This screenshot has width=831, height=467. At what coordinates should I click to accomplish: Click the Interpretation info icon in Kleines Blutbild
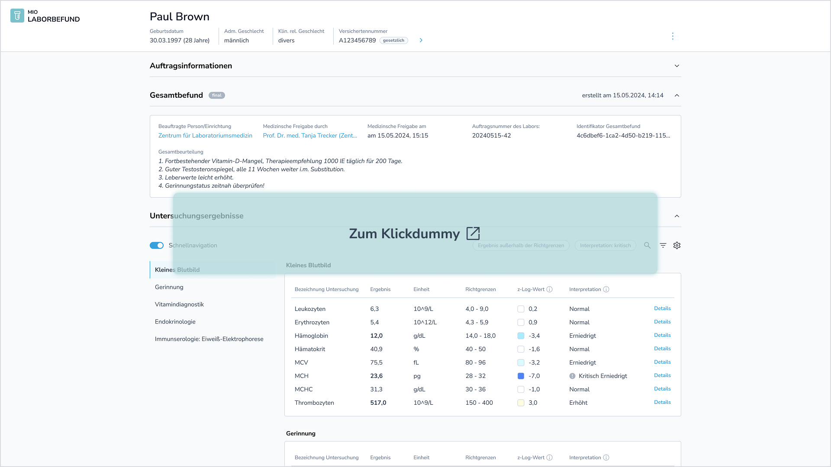tap(606, 289)
